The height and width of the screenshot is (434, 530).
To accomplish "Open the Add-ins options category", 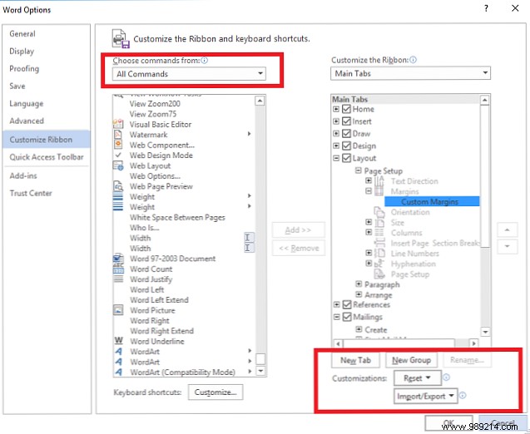I will pyautogui.click(x=47, y=175).
